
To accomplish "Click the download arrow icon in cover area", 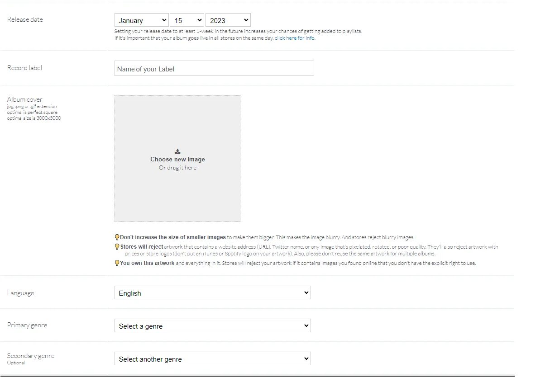I will coord(177,151).
